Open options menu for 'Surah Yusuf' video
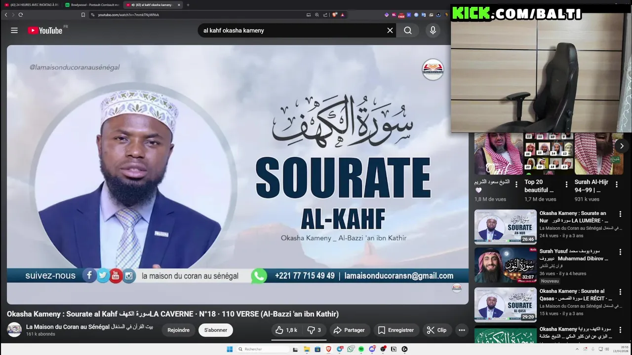The width and height of the screenshot is (632, 355). tap(620, 252)
